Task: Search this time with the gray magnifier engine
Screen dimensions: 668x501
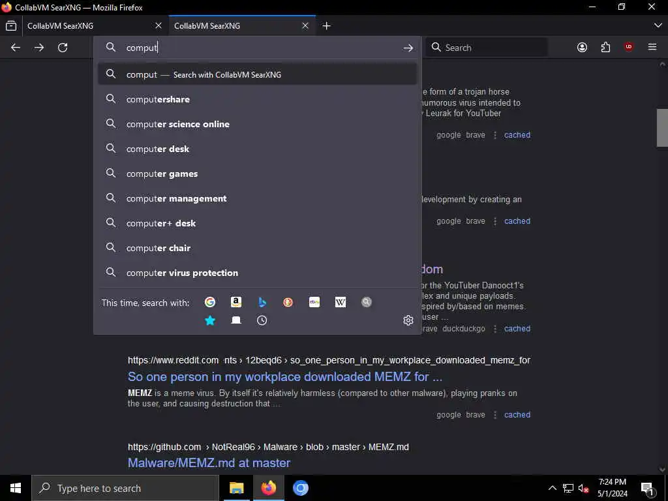Action: pos(367,302)
